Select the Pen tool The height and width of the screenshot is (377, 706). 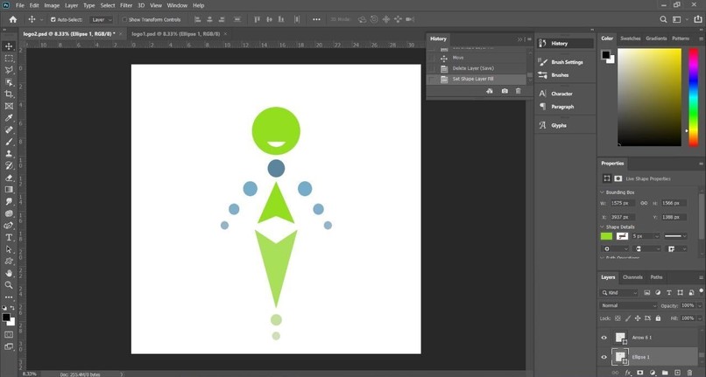click(9, 226)
